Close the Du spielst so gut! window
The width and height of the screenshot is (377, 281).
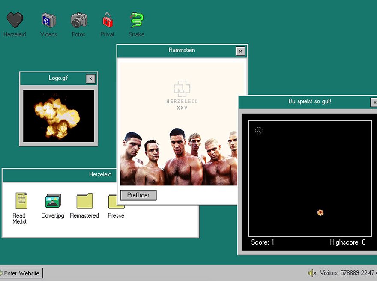point(374,102)
